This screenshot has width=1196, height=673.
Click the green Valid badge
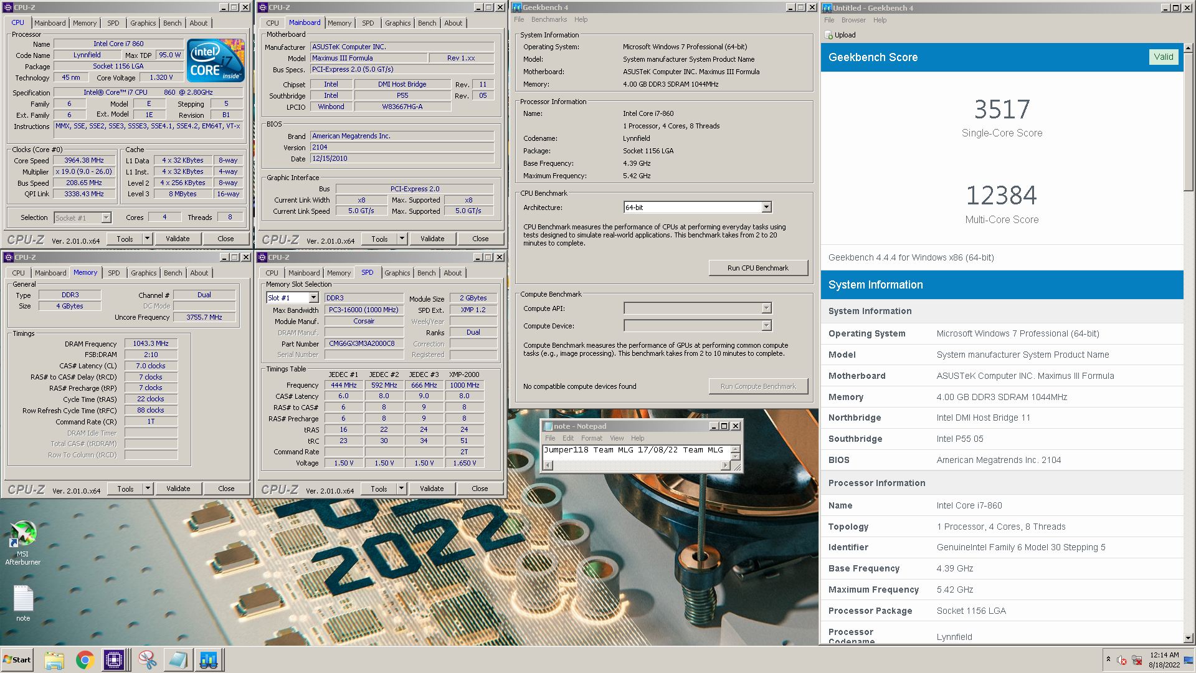point(1163,57)
